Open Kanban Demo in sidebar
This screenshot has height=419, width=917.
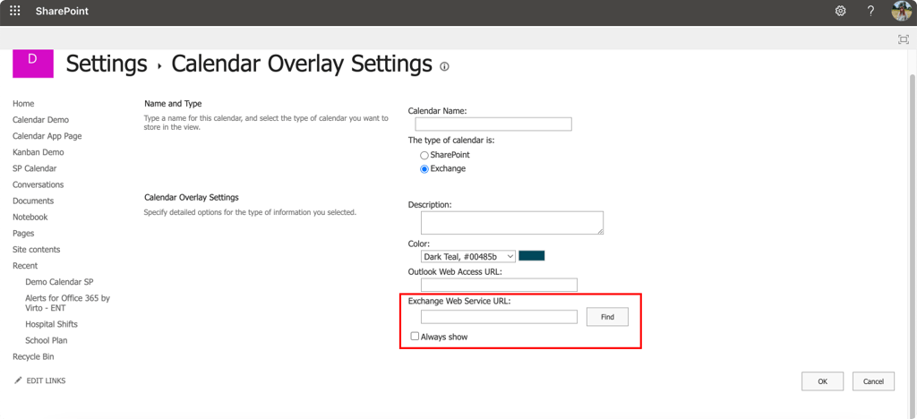point(39,152)
